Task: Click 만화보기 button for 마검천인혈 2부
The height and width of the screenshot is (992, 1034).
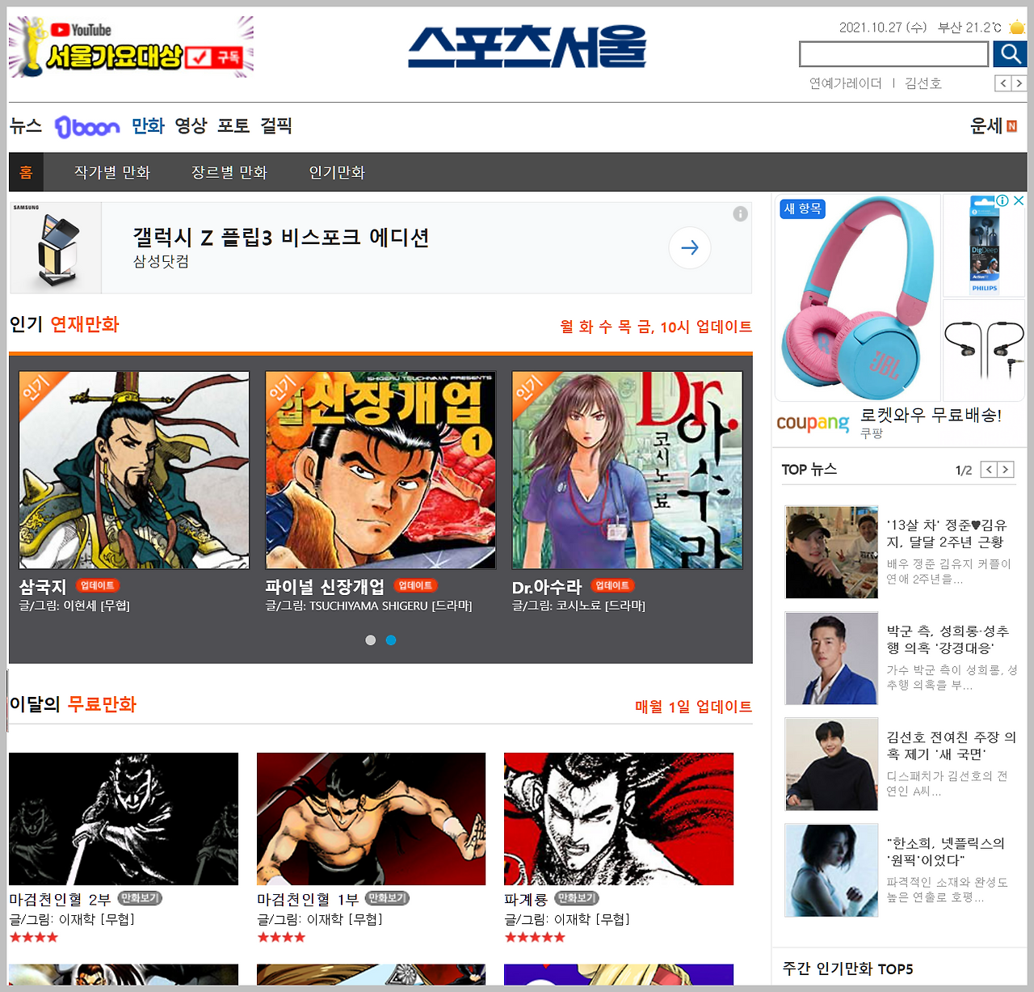Action: [141, 898]
